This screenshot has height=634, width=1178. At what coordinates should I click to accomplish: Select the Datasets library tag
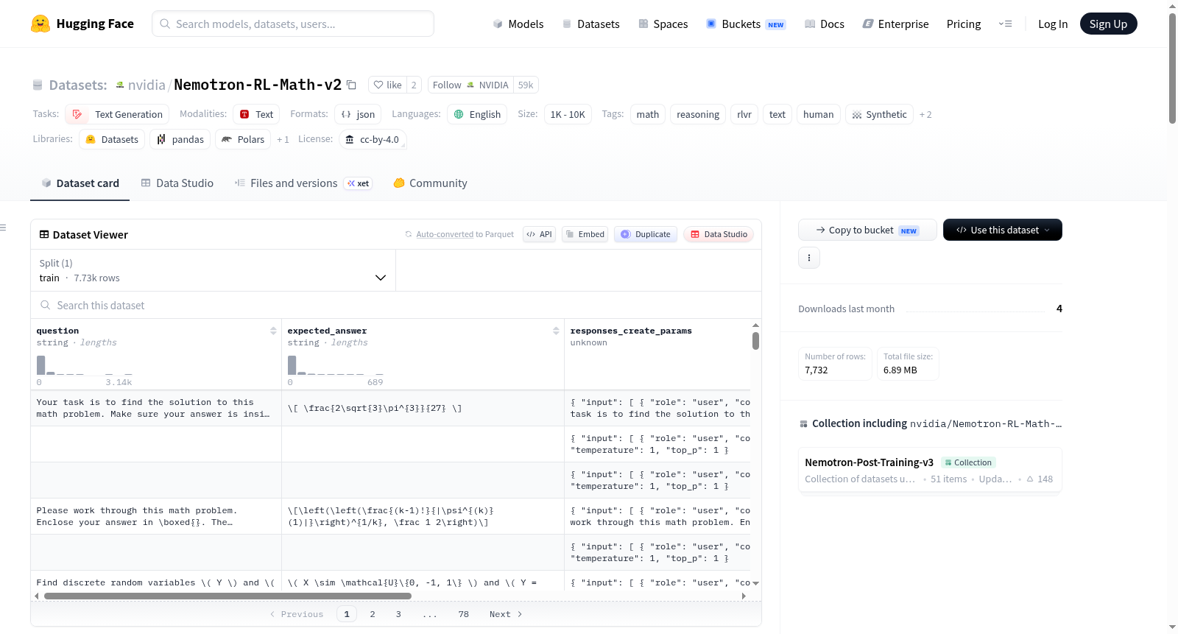point(112,139)
